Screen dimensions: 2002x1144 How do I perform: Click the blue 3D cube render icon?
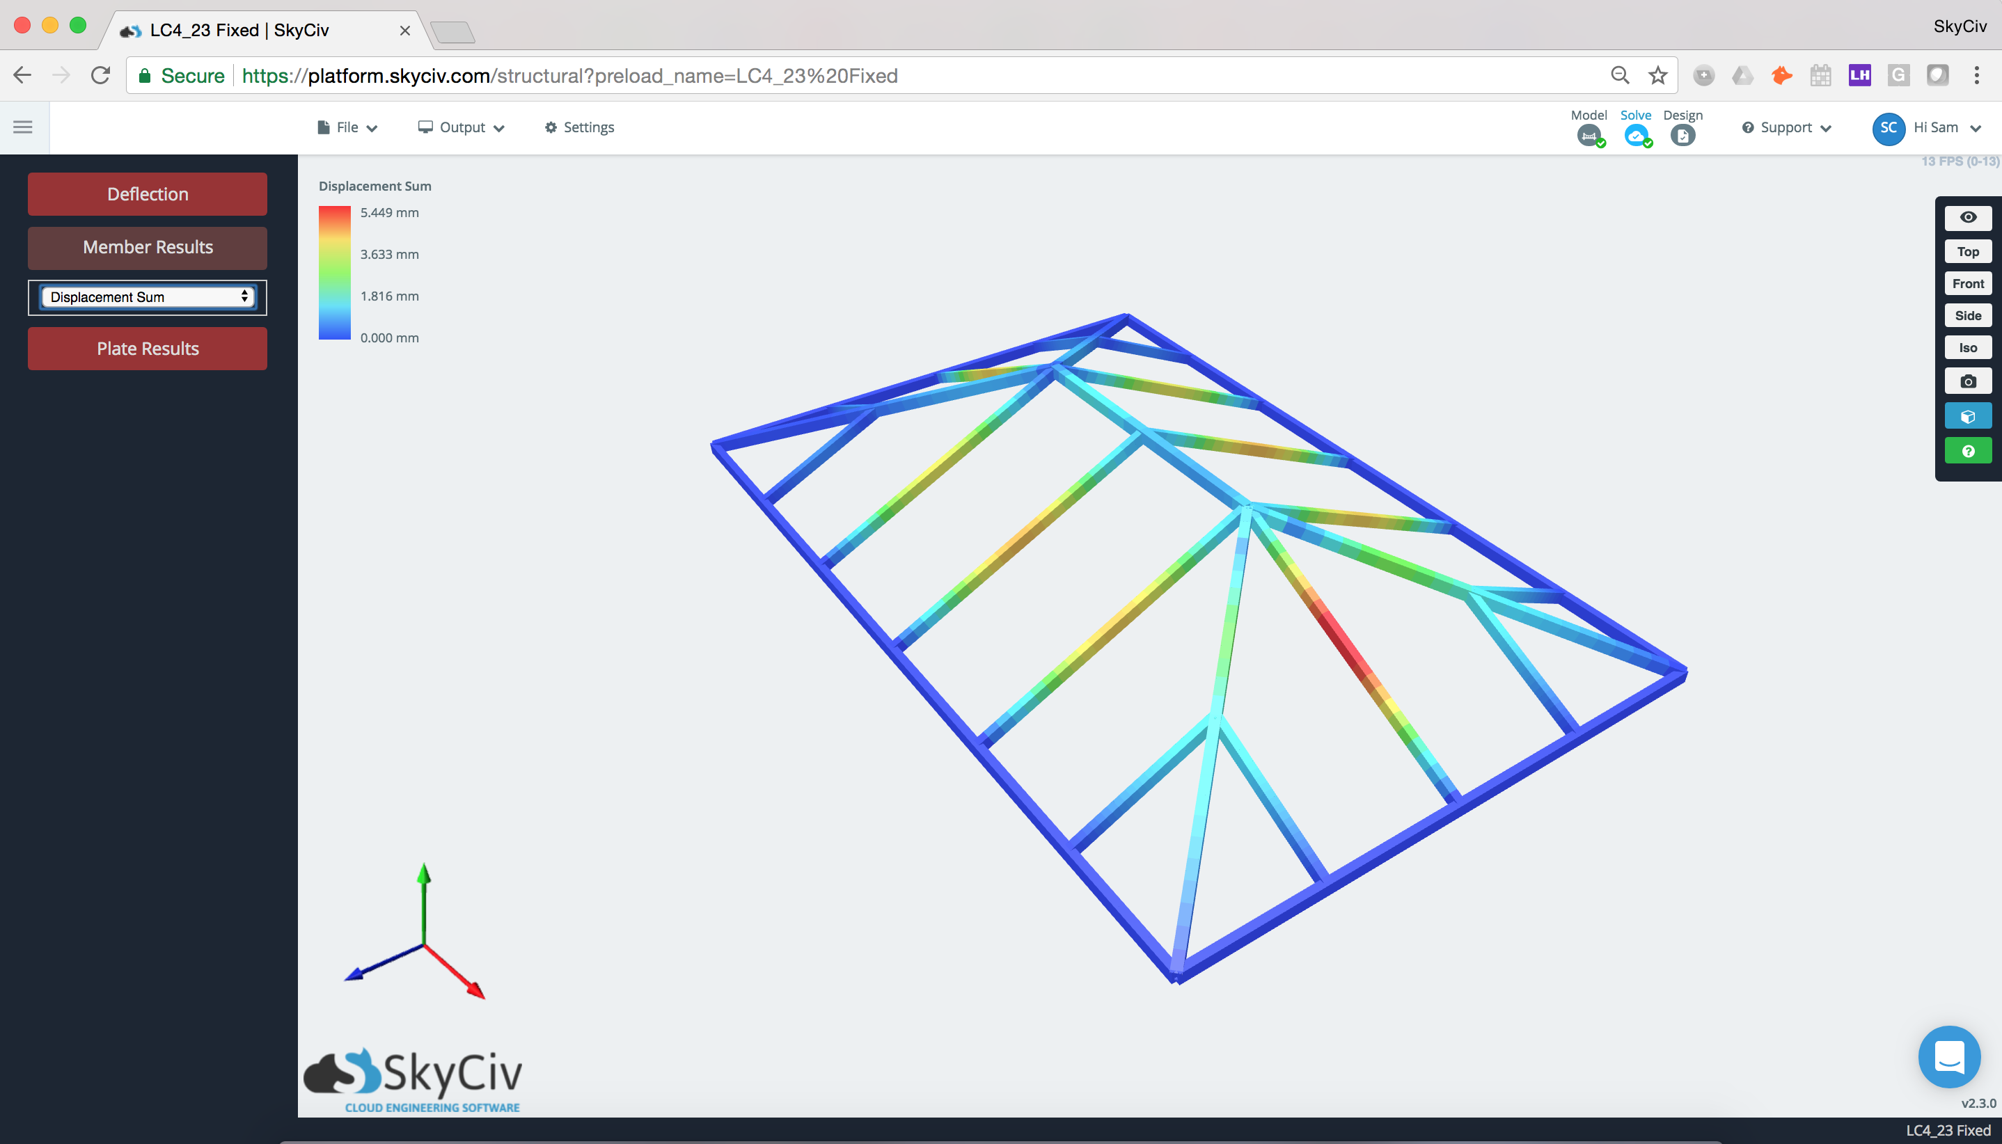1967,416
